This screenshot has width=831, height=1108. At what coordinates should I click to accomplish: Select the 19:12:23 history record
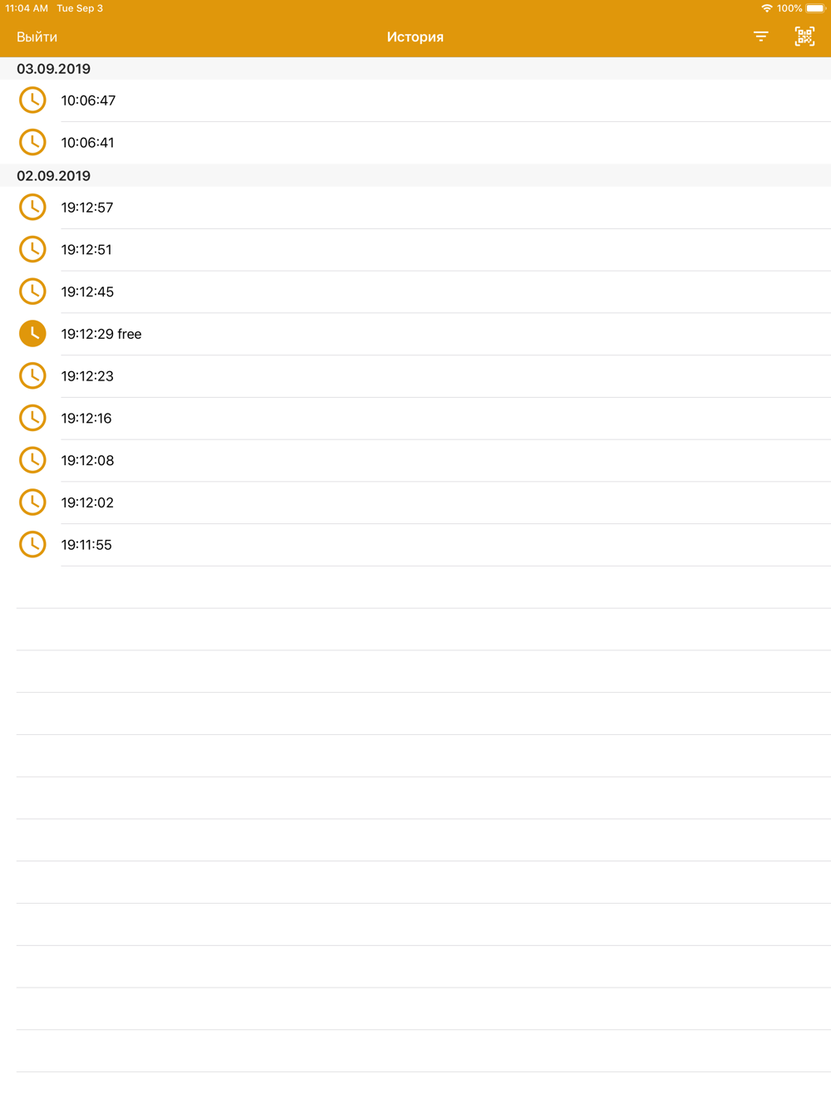(415, 376)
